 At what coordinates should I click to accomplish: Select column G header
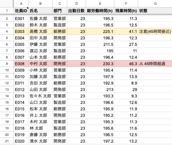coord(155,4)
